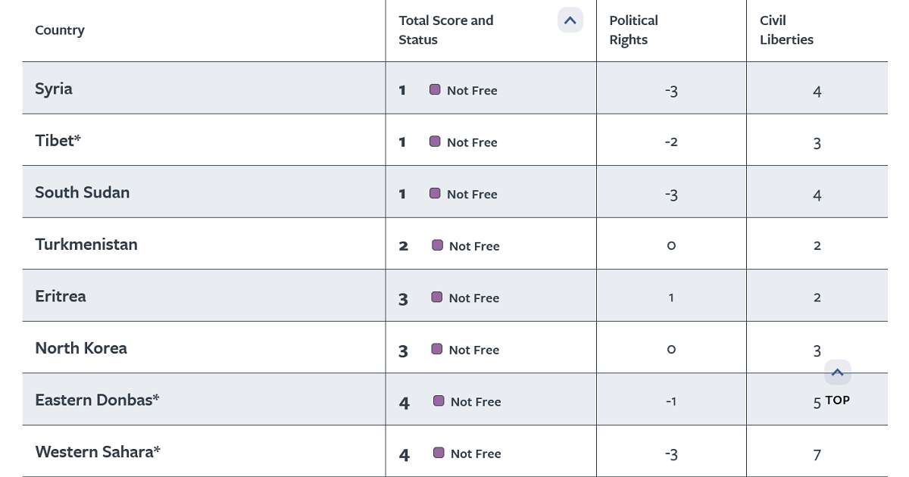Screen dimensions: 909x477
Task: Click purple status square for South Sudan
Action: click(x=435, y=193)
